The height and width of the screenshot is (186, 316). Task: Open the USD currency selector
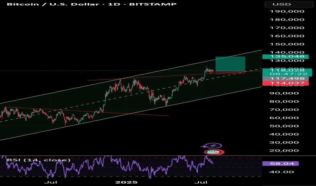(289, 4)
